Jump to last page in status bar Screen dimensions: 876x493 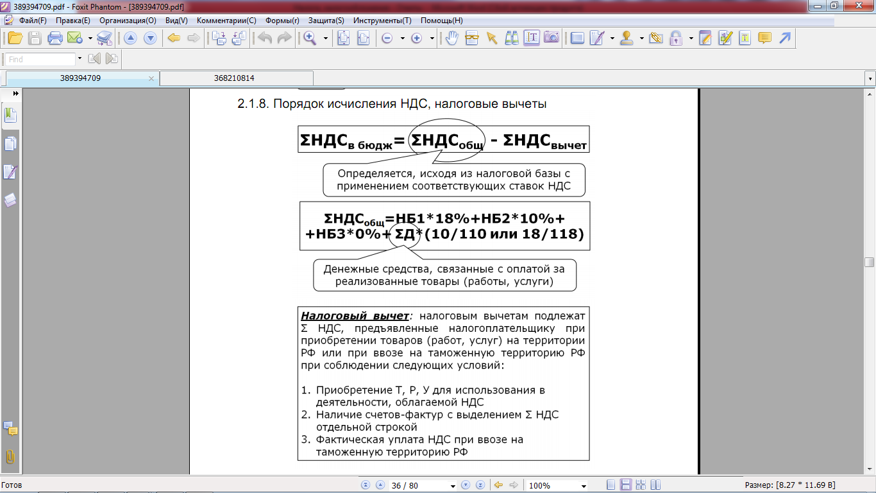480,485
